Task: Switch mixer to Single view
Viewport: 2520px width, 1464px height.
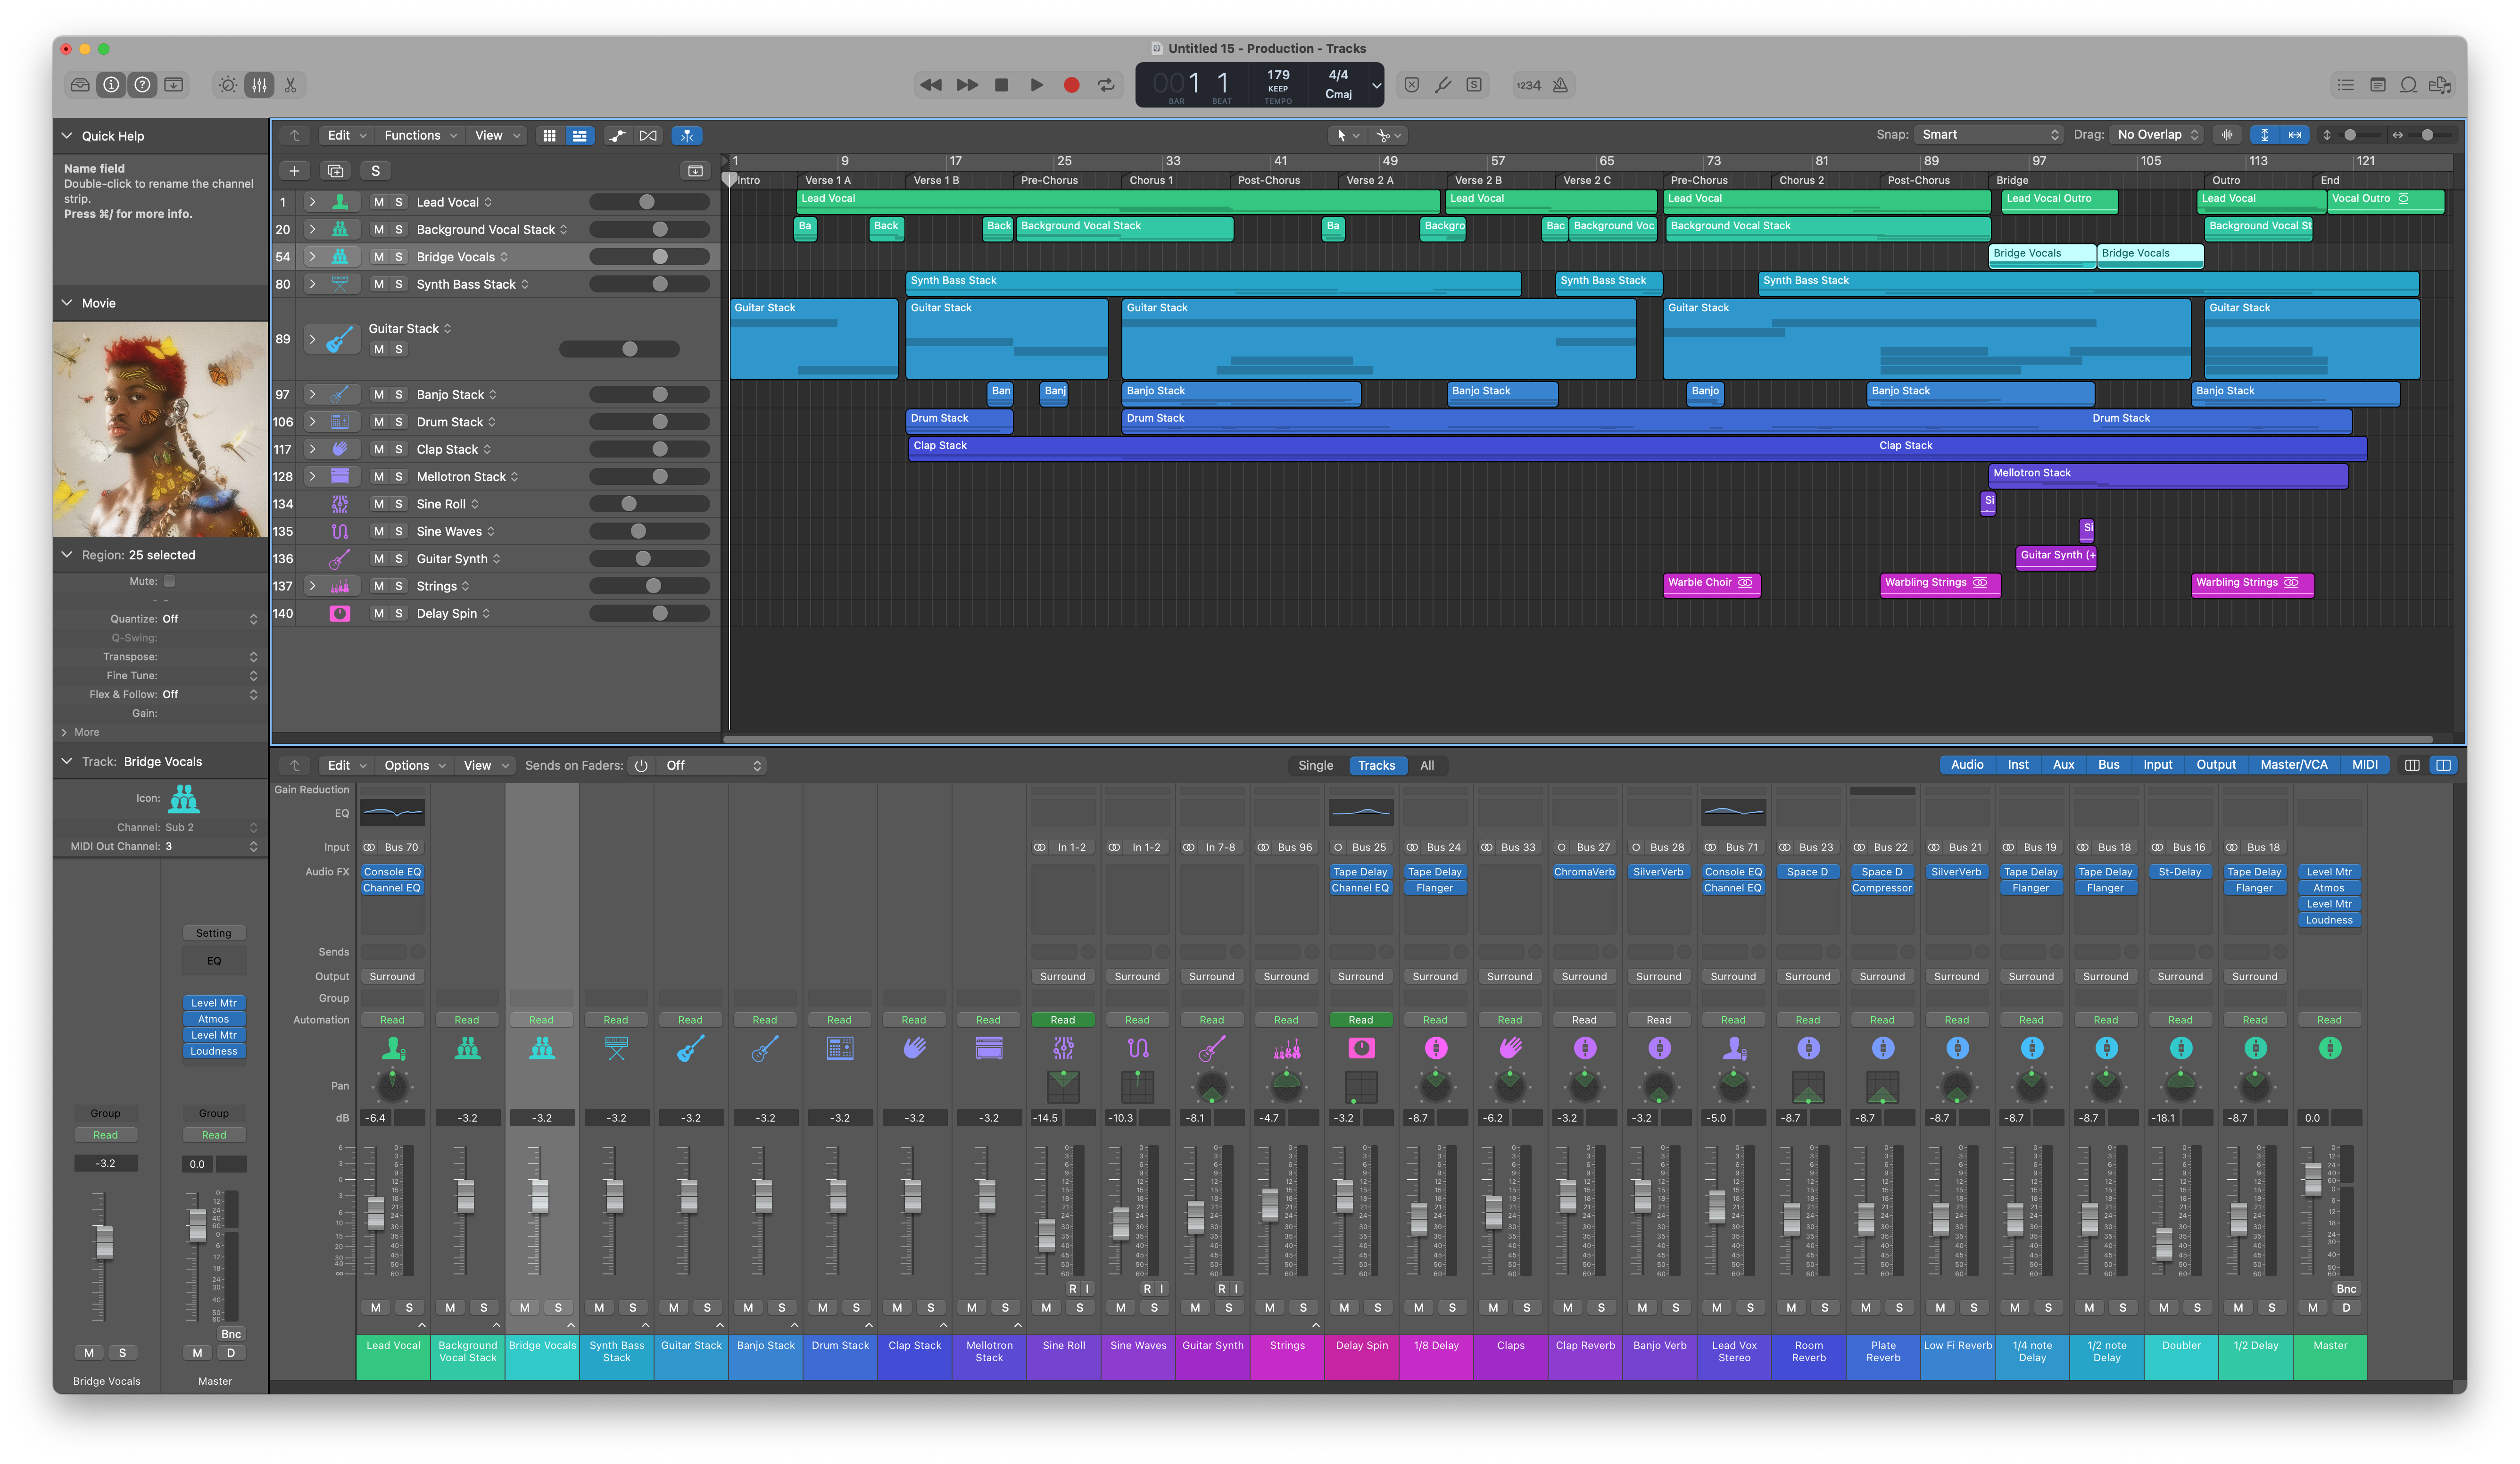Action: [x=1315, y=765]
